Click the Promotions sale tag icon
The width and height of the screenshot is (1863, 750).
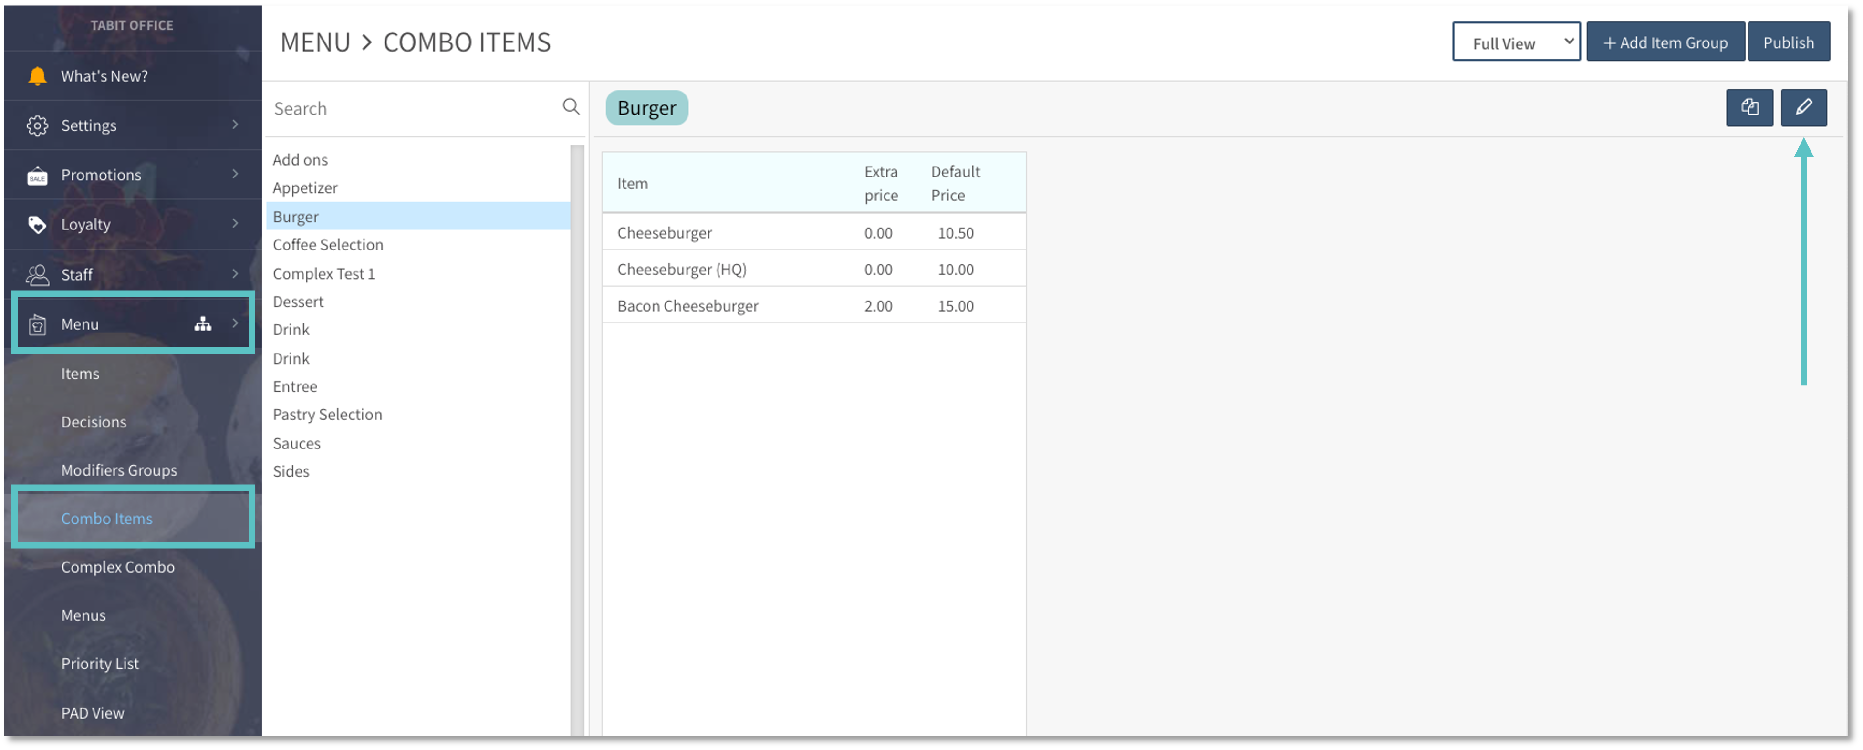(37, 176)
